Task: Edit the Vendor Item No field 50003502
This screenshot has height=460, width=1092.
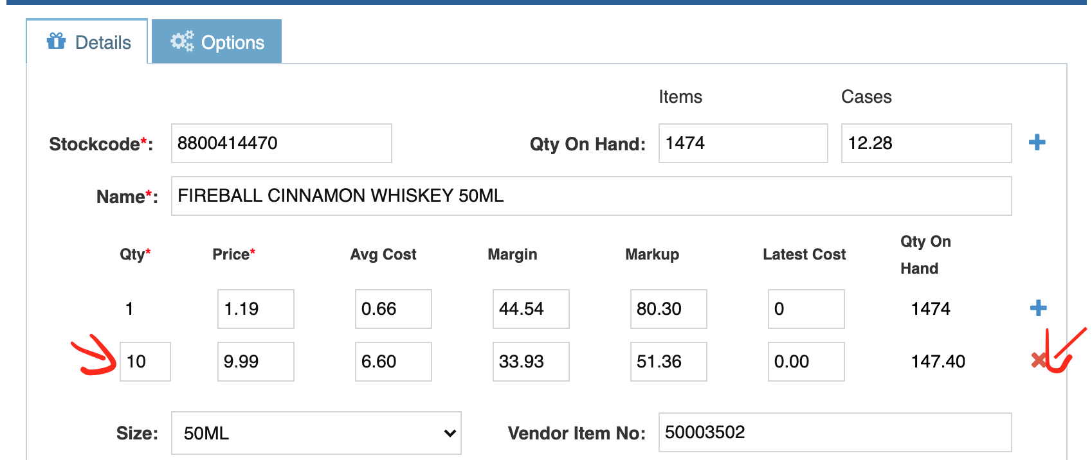Action: 835,432
